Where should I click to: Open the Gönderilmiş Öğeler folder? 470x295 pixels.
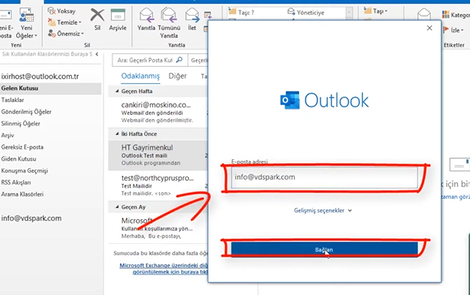pos(26,112)
